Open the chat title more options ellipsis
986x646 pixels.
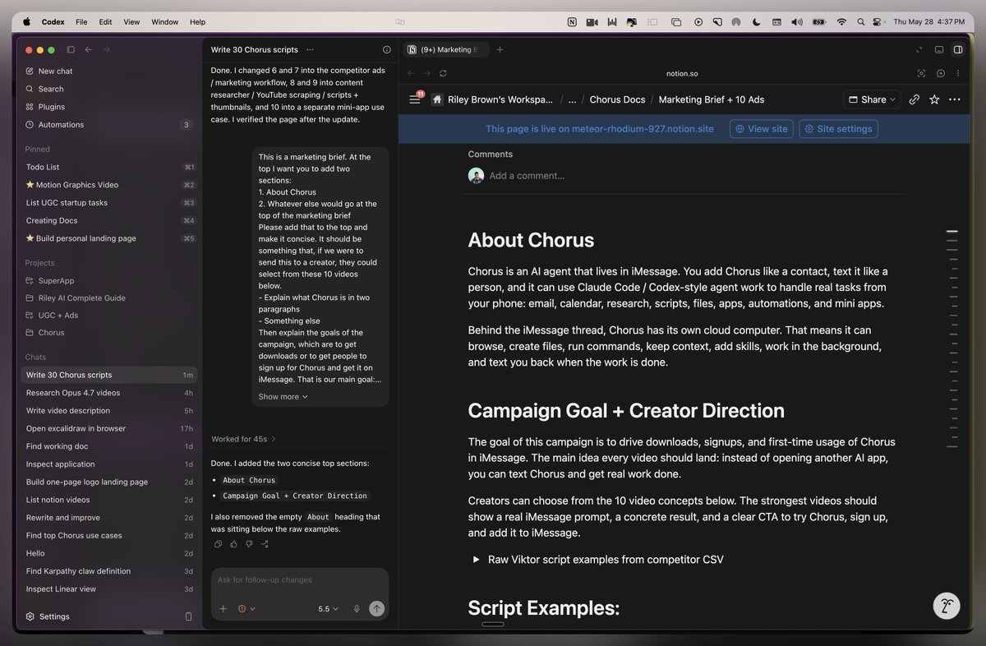[309, 50]
